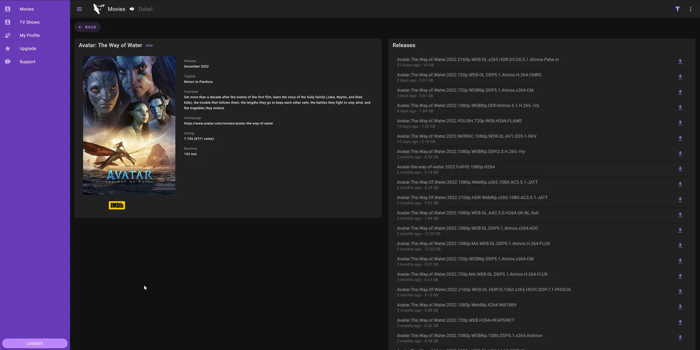Click the Detail breadcrumb text
Screen dimensions: 700x350
click(146, 9)
